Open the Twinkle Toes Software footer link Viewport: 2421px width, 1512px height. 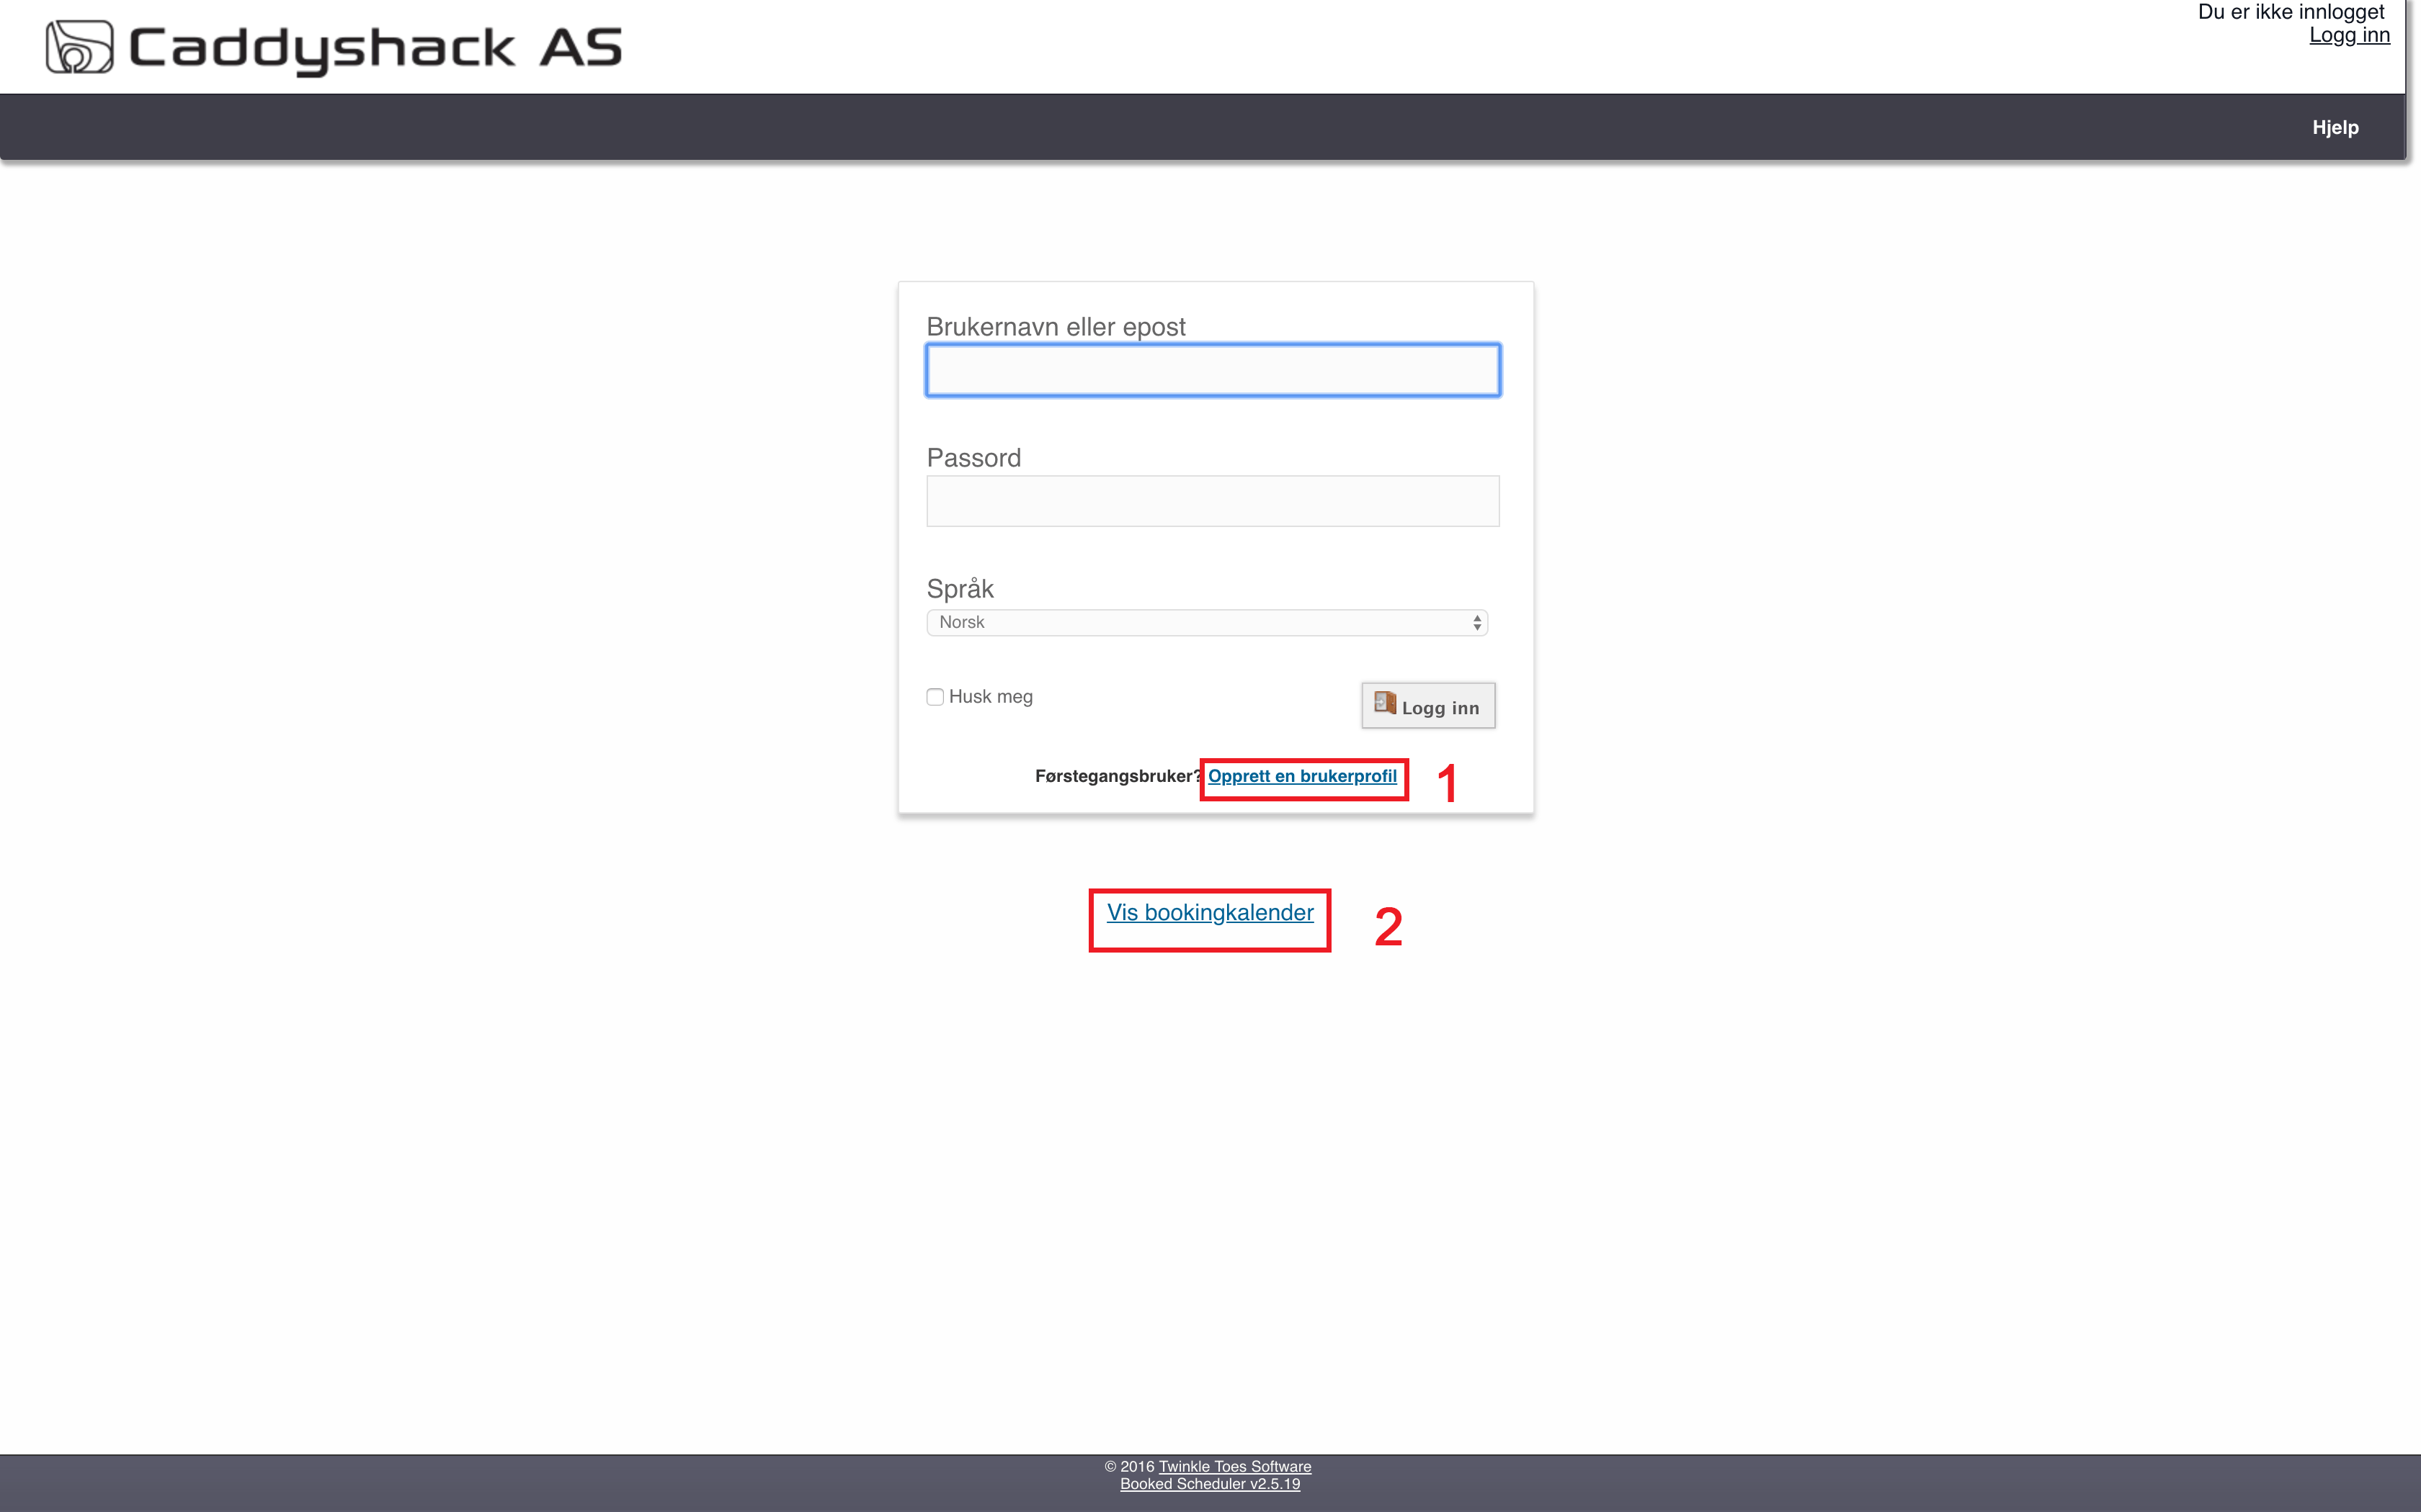pos(1234,1466)
